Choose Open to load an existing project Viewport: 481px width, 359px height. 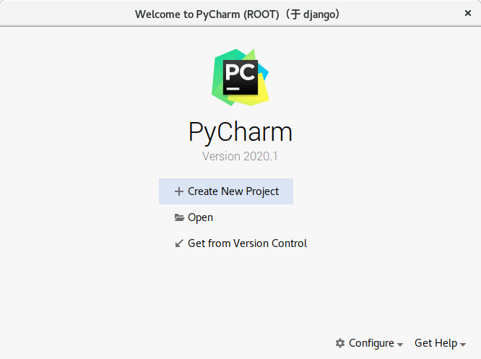click(x=200, y=217)
